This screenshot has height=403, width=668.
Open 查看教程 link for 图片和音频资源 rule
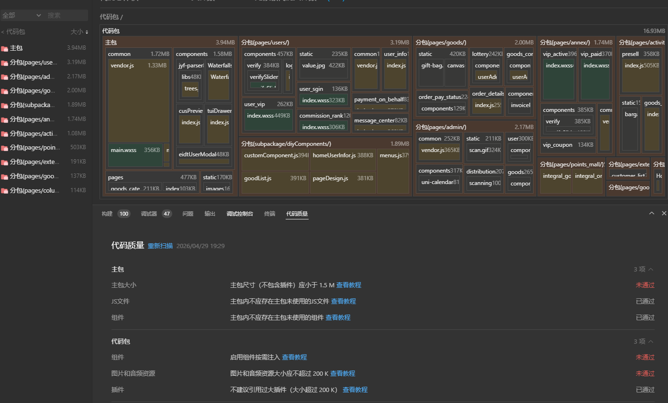343,373
